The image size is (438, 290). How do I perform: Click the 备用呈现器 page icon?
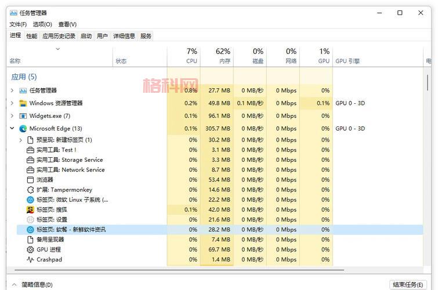pyautogui.click(x=30, y=240)
